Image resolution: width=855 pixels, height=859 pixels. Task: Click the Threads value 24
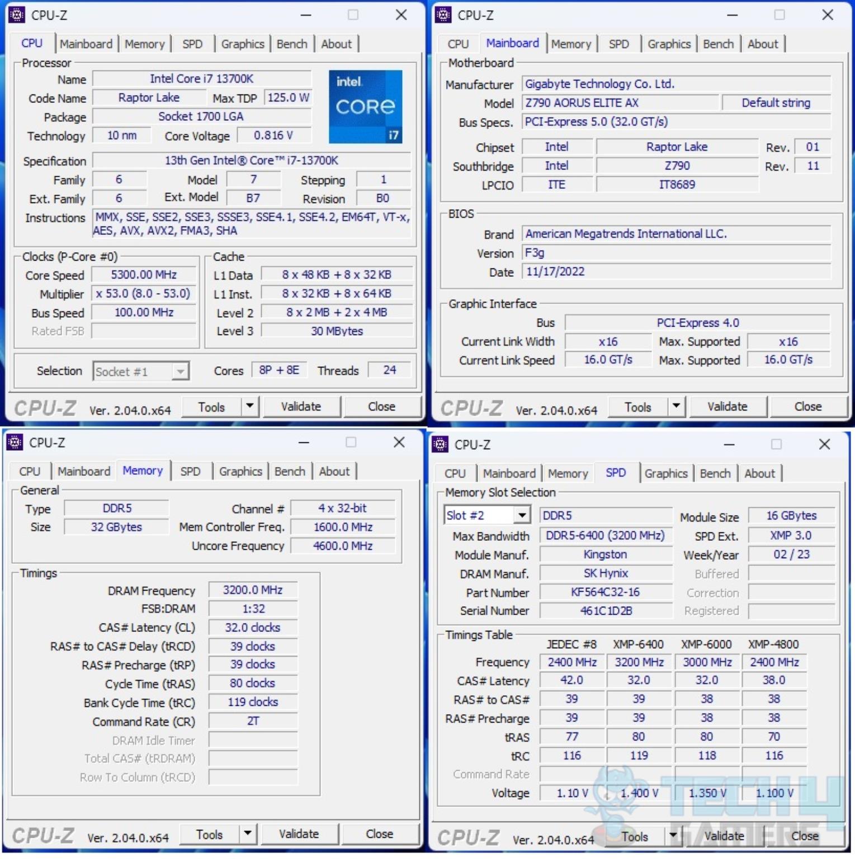tap(390, 370)
